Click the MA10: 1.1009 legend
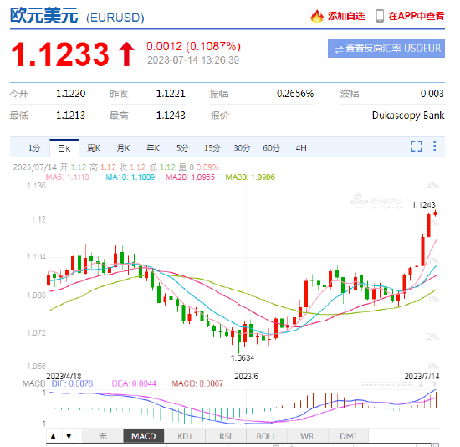Image resolution: width=460 pixels, height=447 pixels. pyautogui.click(x=130, y=177)
